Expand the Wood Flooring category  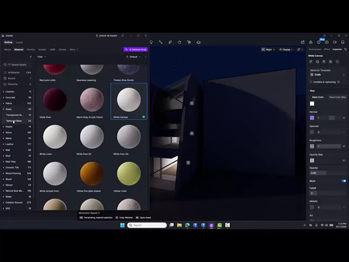3,174
